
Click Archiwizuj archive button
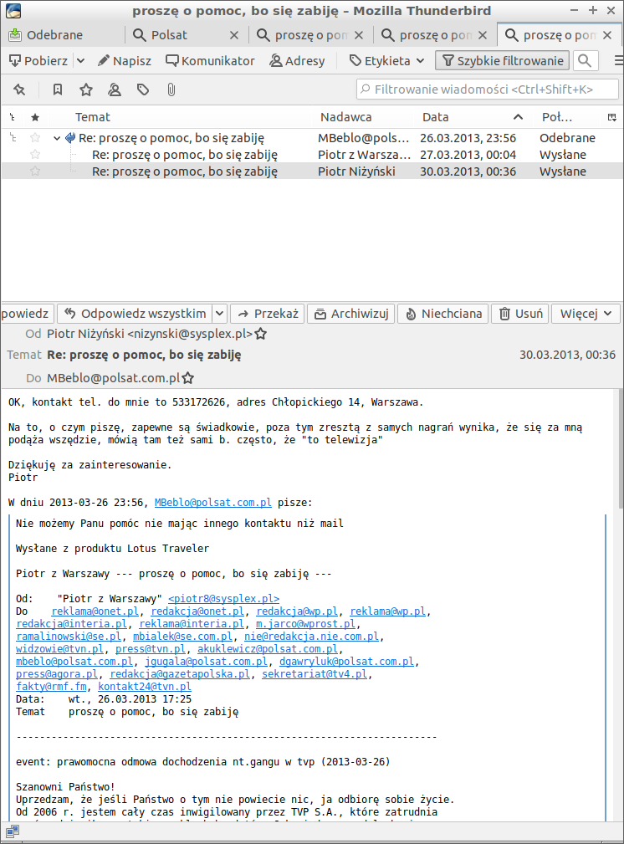click(351, 314)
